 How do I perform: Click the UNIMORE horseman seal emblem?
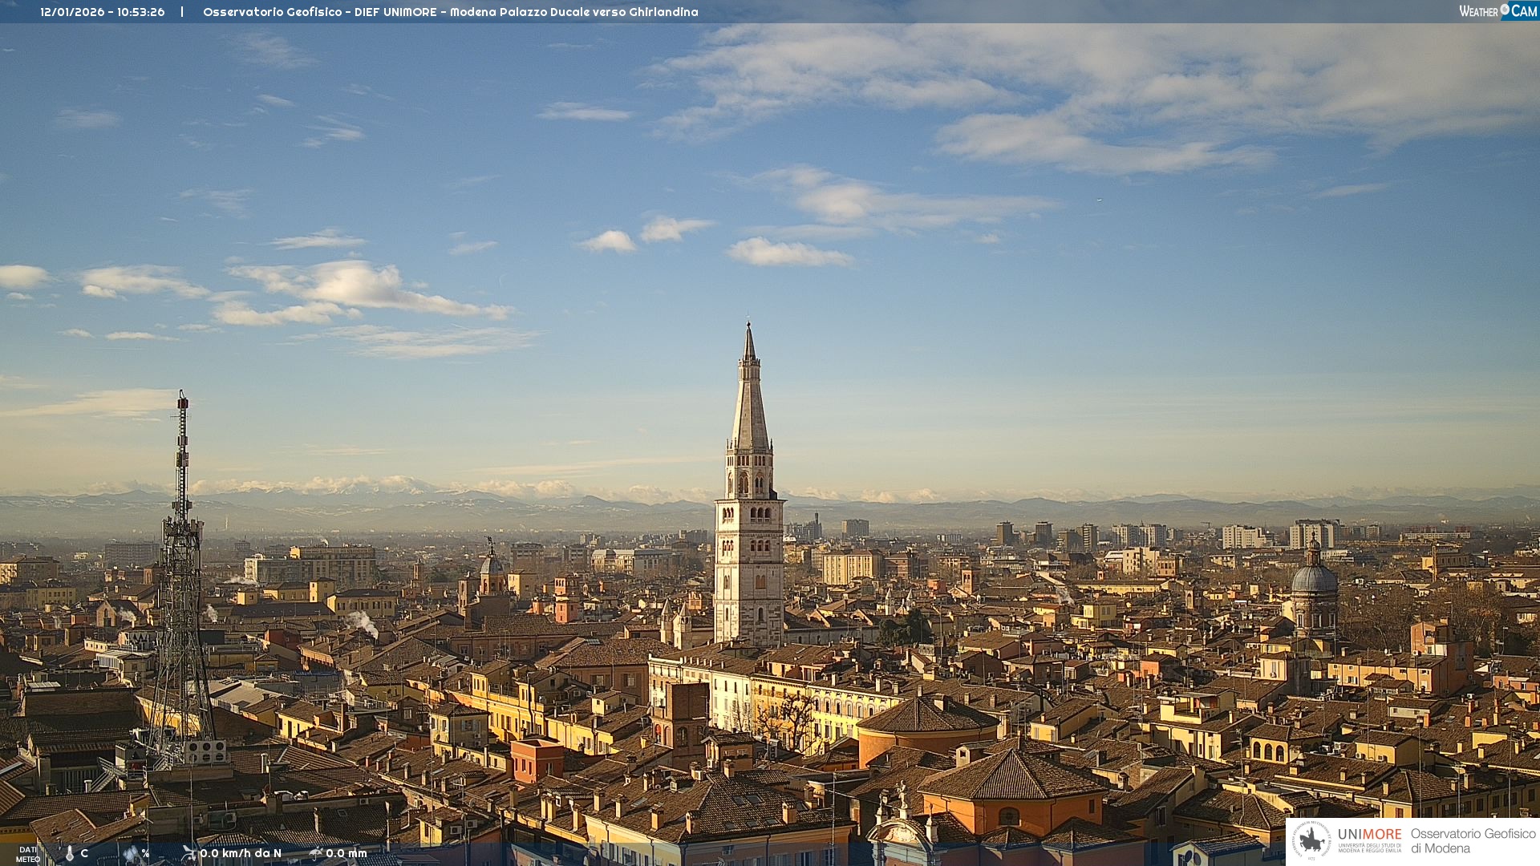(1311, 841)
